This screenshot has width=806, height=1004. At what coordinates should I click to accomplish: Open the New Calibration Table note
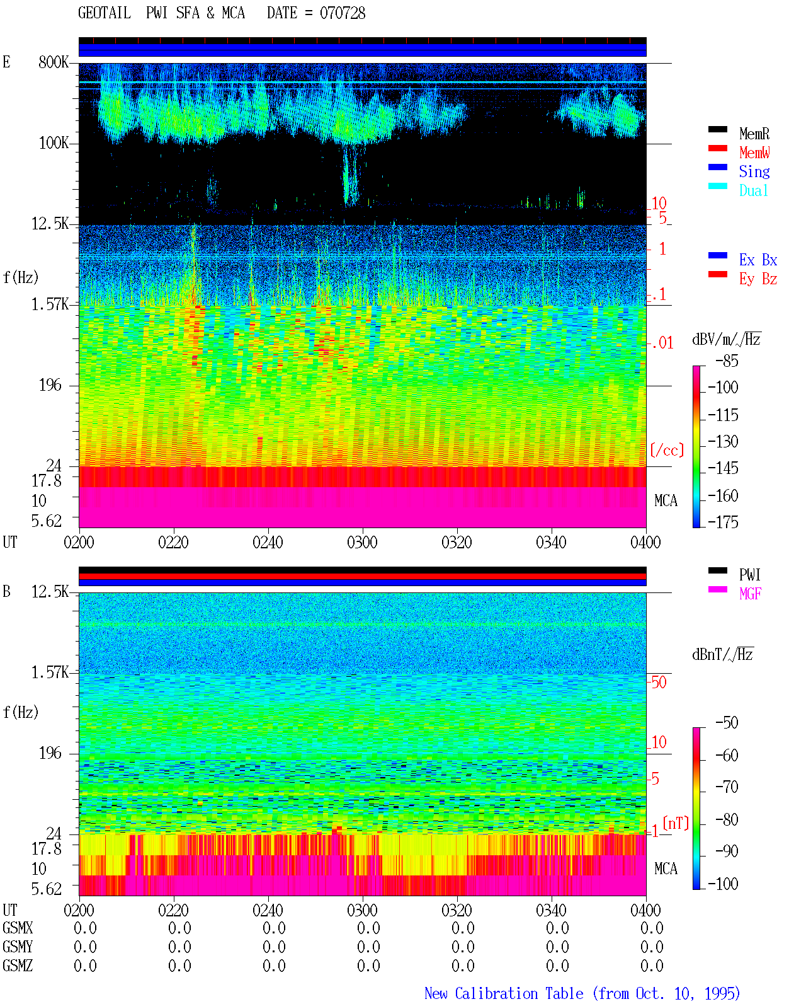click(x=582, y=993)
